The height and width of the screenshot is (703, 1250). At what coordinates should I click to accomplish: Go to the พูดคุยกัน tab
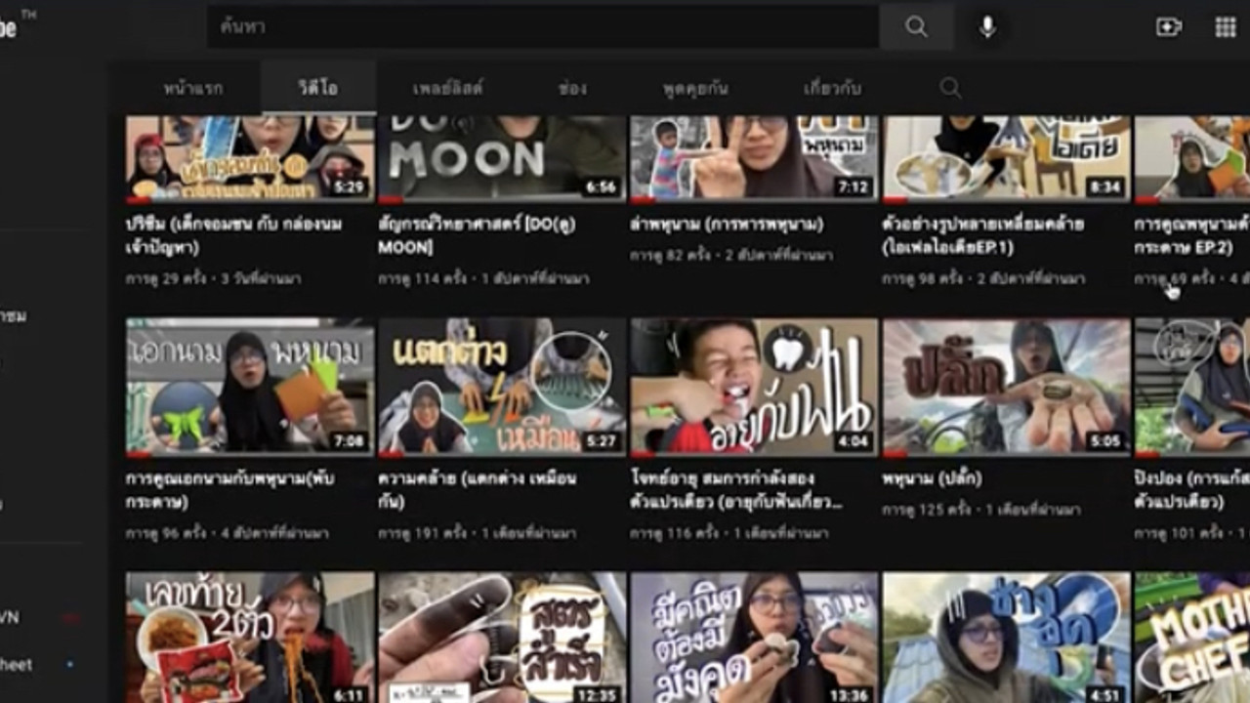coord(695,88)
